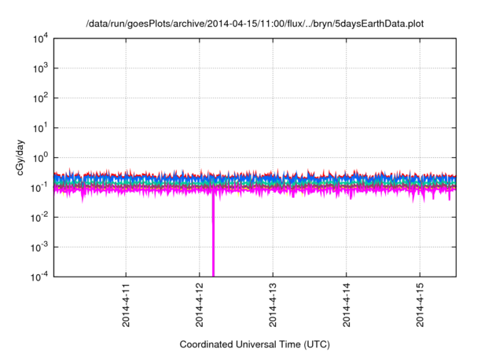
Task: Click the 10^-3 y-axis tick label
Action: (x=40, y=247)
